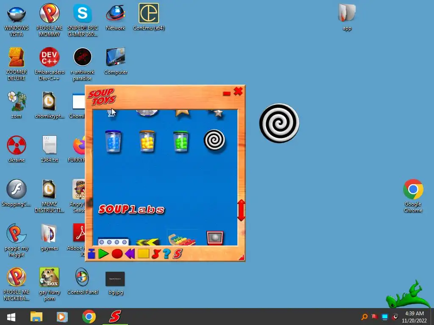Select the yellow chevron arrows toy
This screenshot has width=434, height=325.
tap(148, 242)
